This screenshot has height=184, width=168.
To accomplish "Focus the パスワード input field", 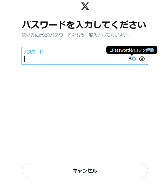I will [85, 56].
